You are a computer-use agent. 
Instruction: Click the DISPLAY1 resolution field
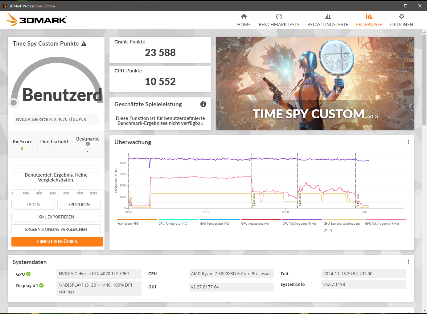[99, 288]
